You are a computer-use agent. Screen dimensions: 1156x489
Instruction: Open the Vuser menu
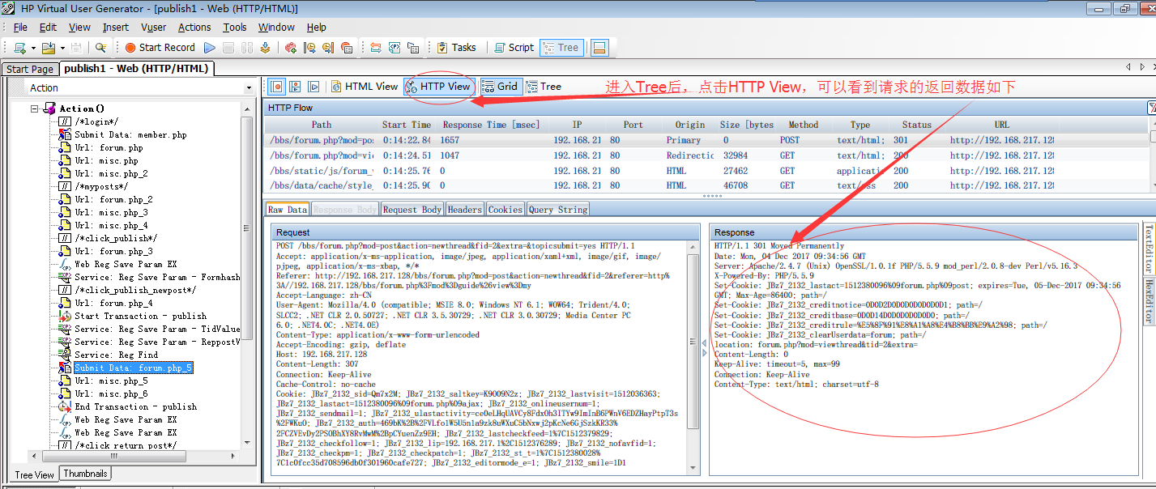click(x=154, y=27)
